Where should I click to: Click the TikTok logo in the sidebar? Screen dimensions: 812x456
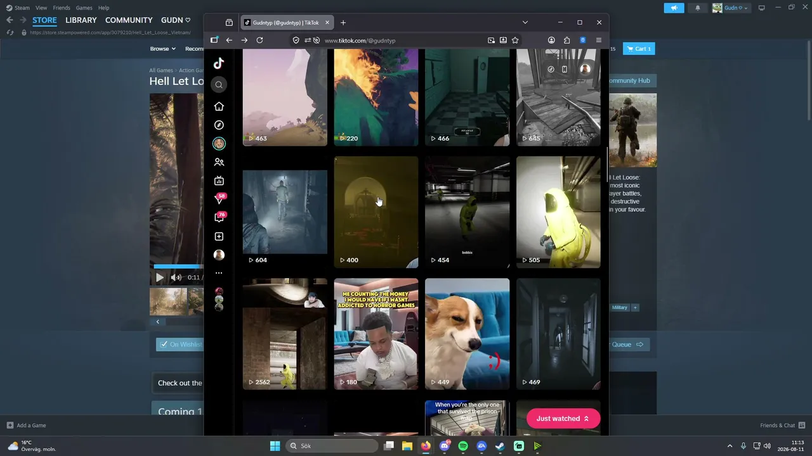(219, 63)
